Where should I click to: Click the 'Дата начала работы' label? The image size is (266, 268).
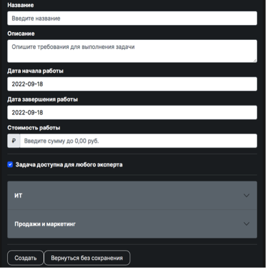coord(36,71)
